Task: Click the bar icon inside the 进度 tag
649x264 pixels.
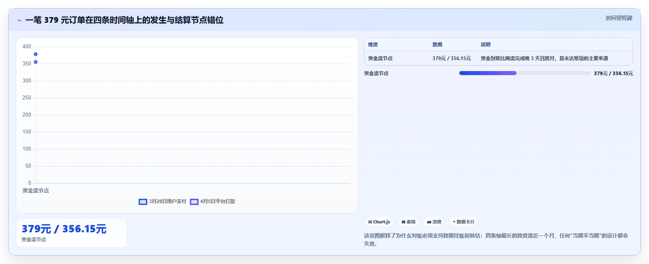Action: [x=429, y=222]
